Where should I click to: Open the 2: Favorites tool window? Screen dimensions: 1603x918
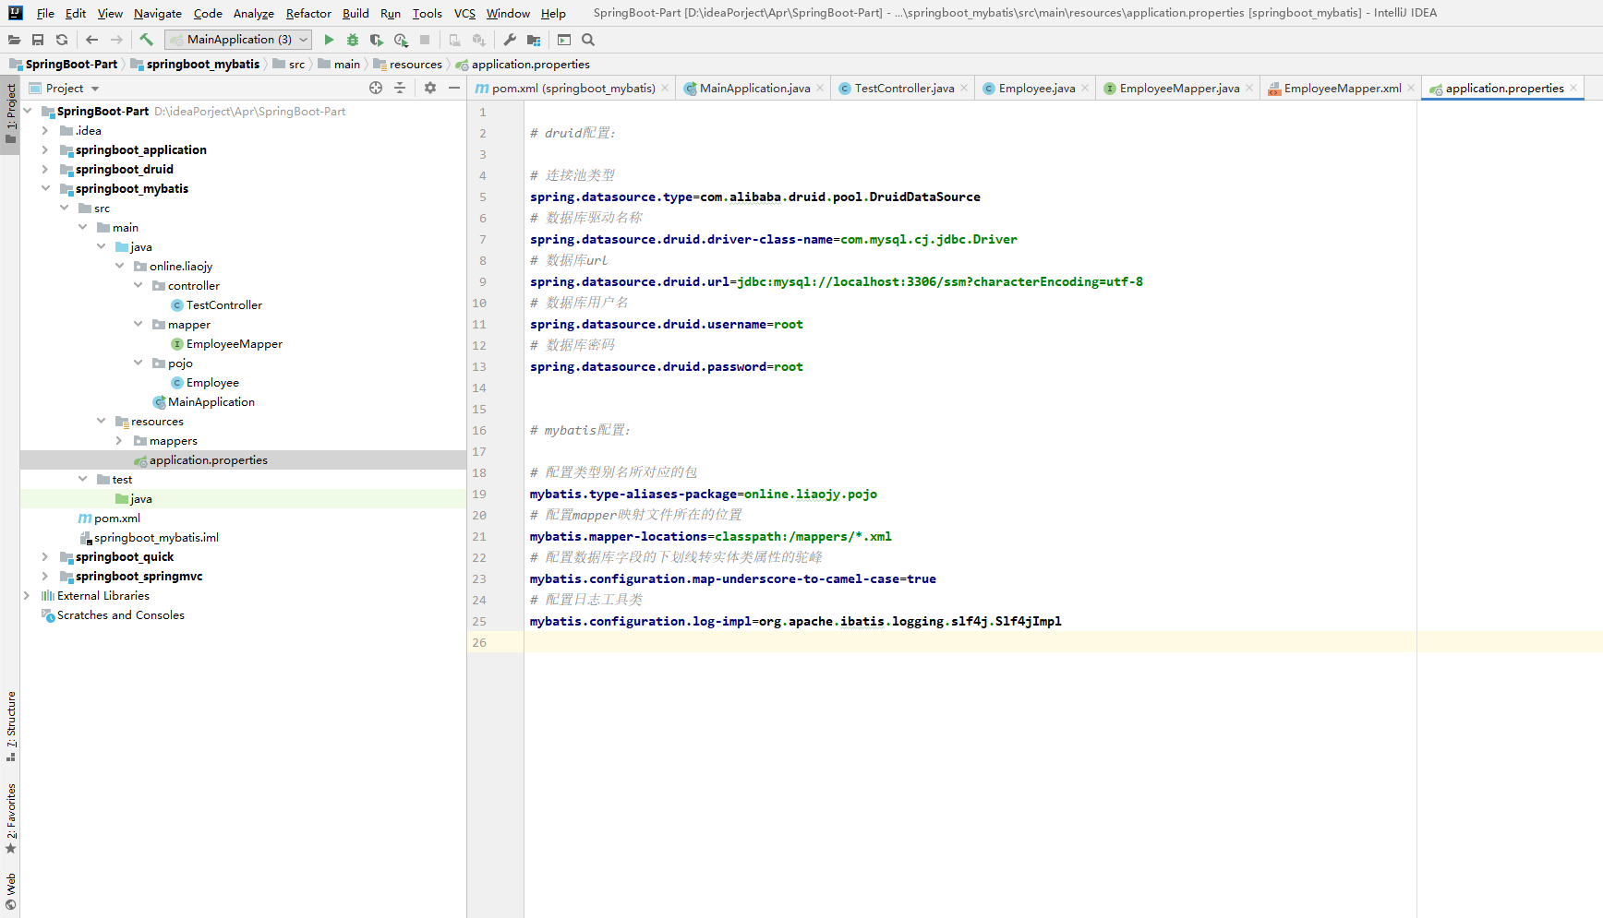coord(11,817)
